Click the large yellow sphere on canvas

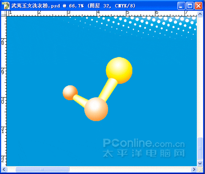[x=119, y=70]
